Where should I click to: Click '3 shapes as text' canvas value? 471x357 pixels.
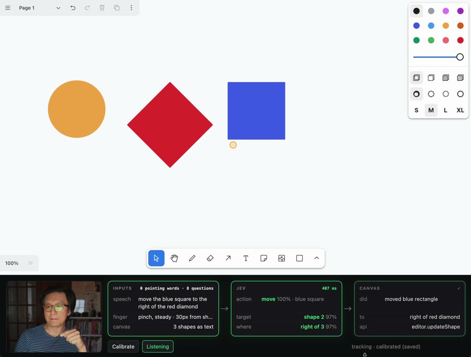193,327
